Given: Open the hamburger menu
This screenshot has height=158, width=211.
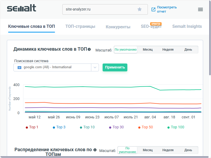Looking at the screenshot, I should 200,9.
